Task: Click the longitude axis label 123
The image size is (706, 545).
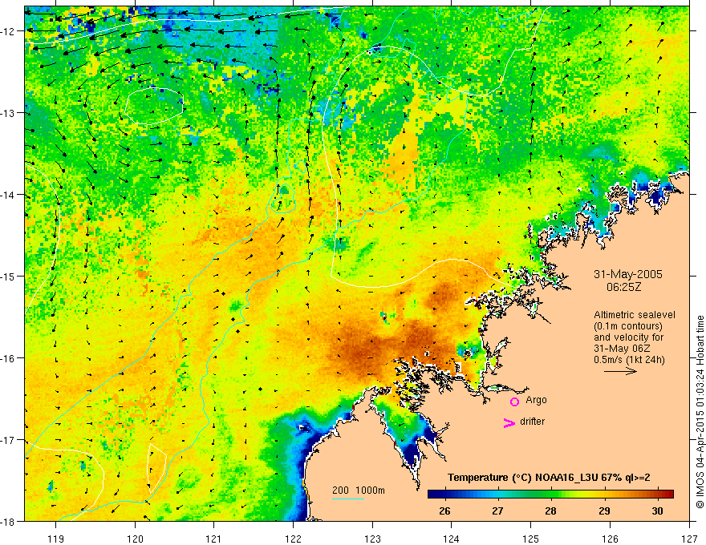Action: (x=373, y=539)
